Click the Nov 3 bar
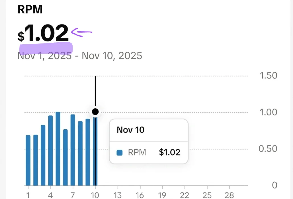293x199 pixels. point(43,155)
